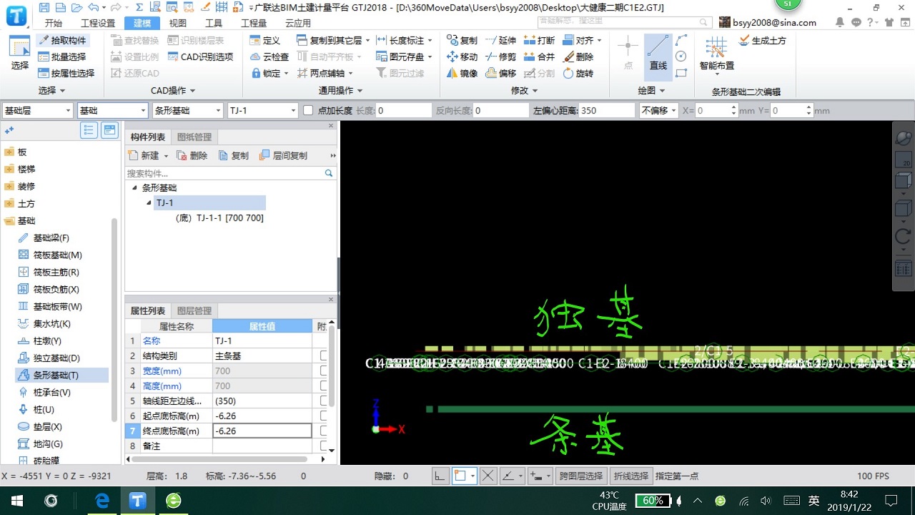Toggle the 点加长度 checkbox
The image size is (915, 515).
click(308, 110)
